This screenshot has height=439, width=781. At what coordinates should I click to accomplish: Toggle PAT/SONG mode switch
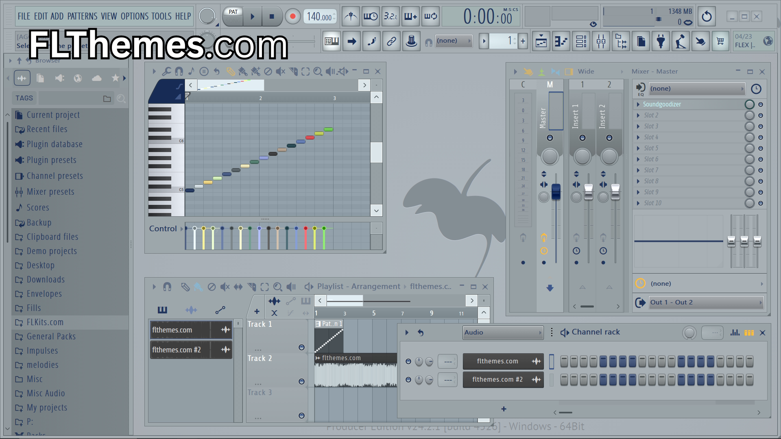pyautogui.click(x=233, y=16)
